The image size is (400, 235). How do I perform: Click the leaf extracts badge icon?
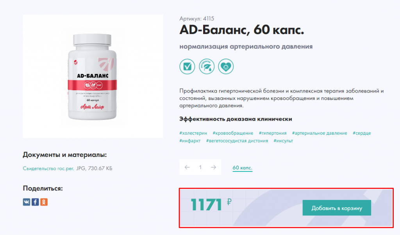tap(207, 66)
